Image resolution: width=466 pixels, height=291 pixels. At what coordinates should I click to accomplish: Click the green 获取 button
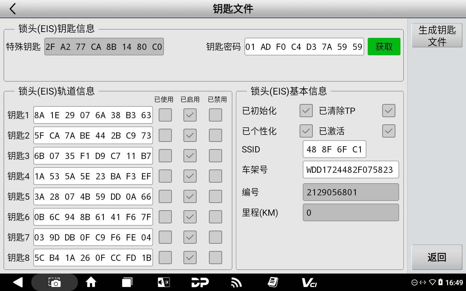384,47
